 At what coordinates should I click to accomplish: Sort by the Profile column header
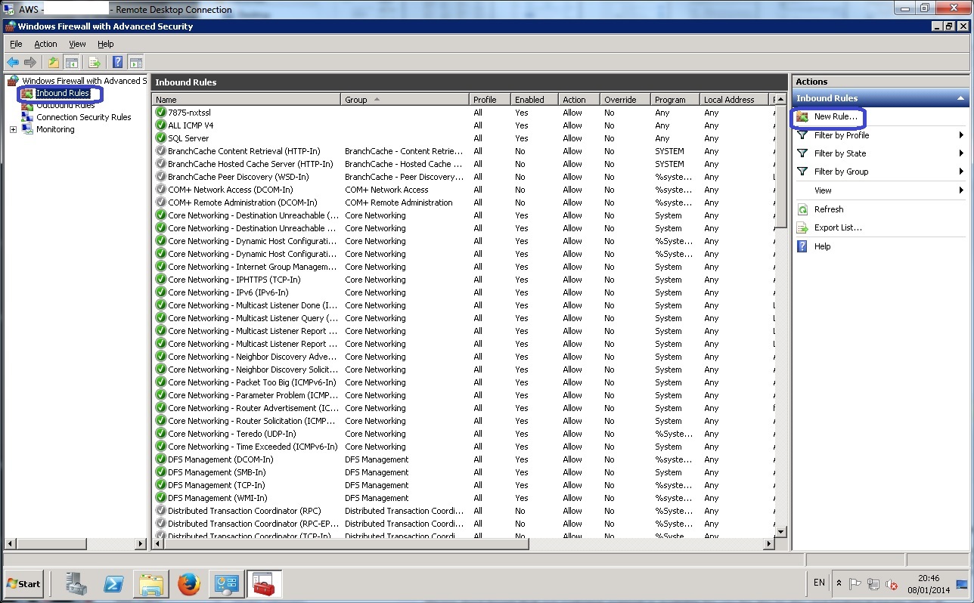(490, 100)
